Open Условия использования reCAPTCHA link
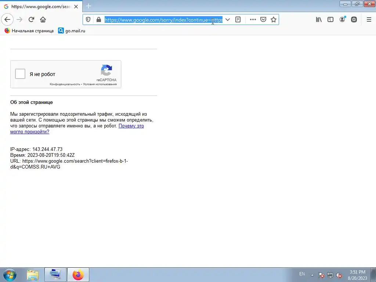Image resolution: width=376 pixels, height=282 pixels. (x=100, y=84)
